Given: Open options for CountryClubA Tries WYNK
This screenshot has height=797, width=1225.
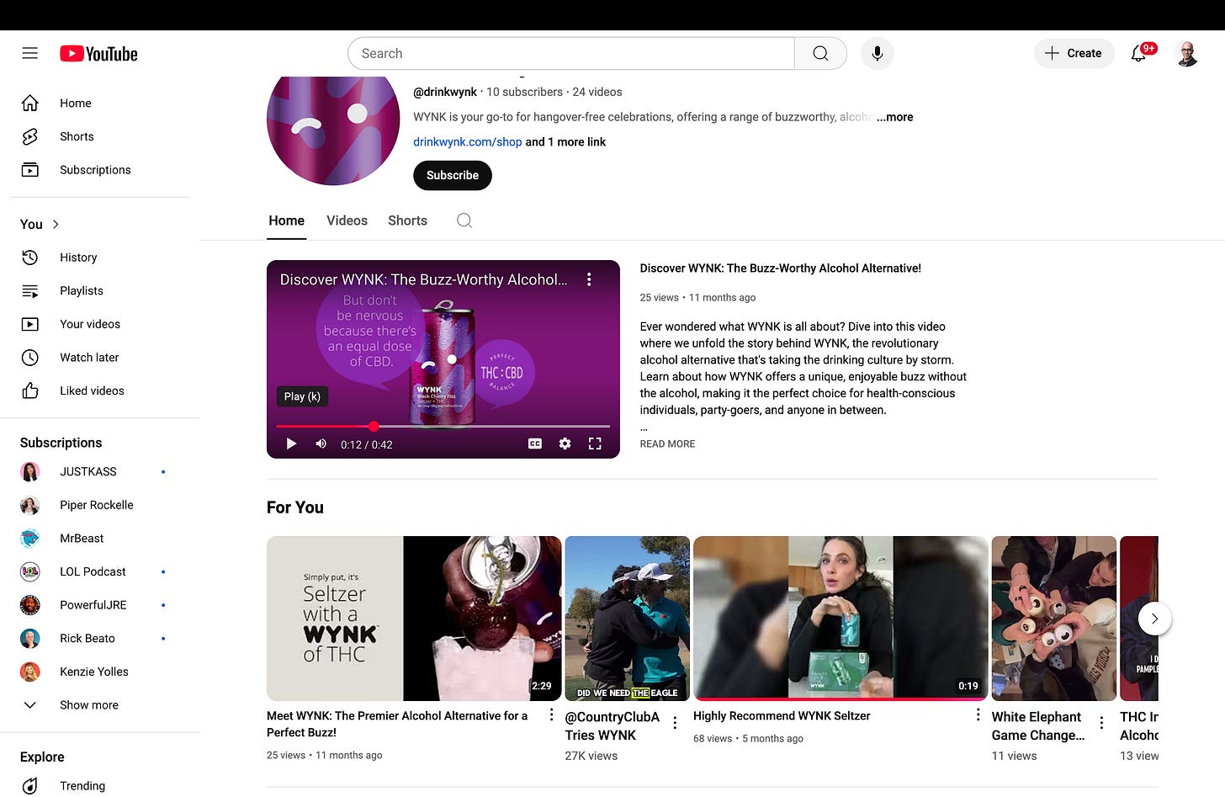Looking at the screenshot, I should click(675, 722).
